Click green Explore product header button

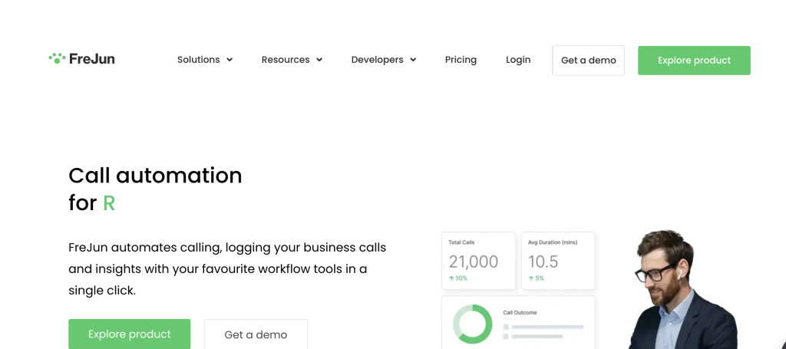click(694, 61)
